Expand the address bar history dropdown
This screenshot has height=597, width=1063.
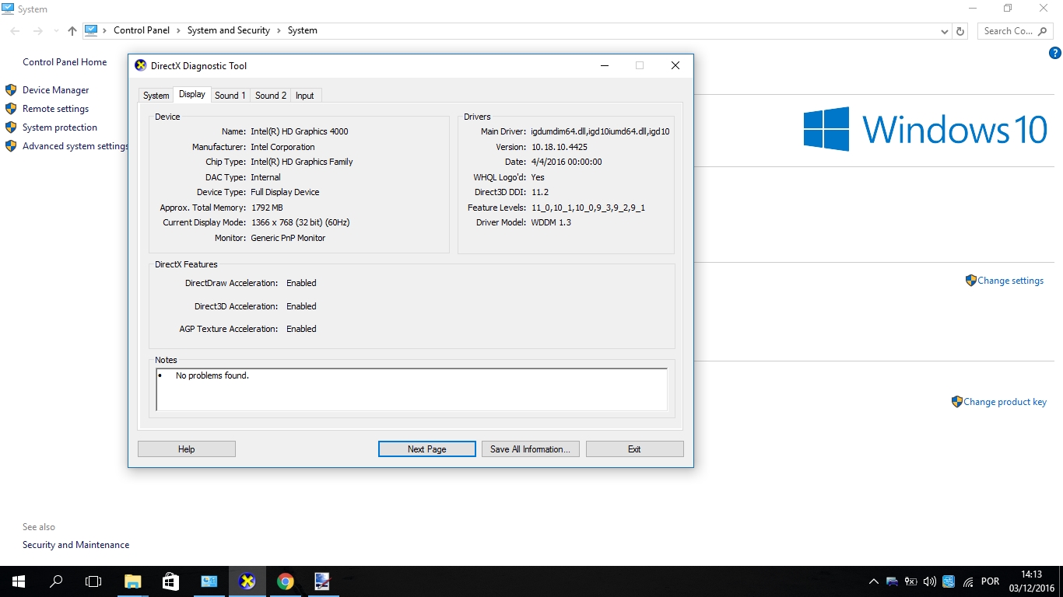point(945,31)
